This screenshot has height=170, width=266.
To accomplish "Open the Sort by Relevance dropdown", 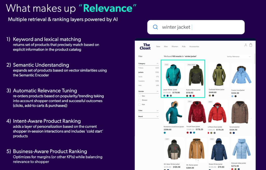I will click(238, 56).
